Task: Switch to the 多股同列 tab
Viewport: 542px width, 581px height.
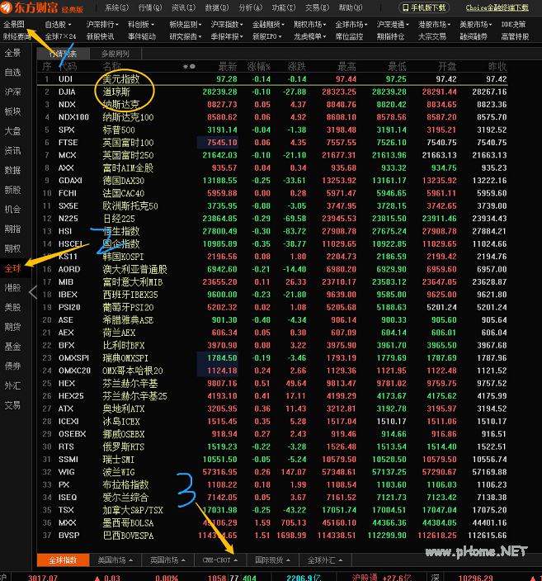Action: point(115,54)
